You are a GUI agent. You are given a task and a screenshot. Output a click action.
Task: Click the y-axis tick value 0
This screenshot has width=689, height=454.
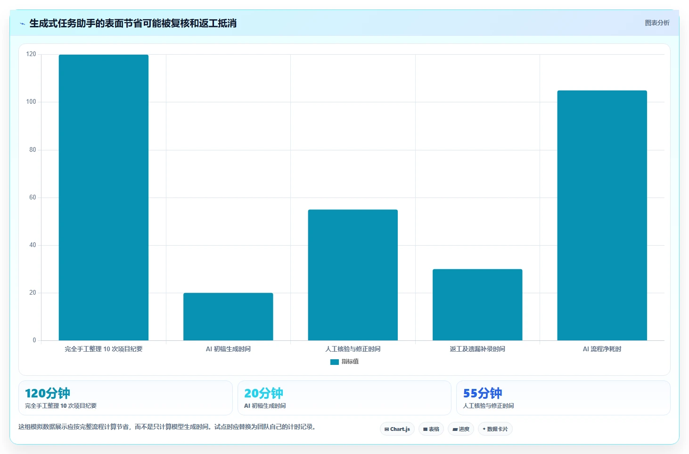(34, 340)
